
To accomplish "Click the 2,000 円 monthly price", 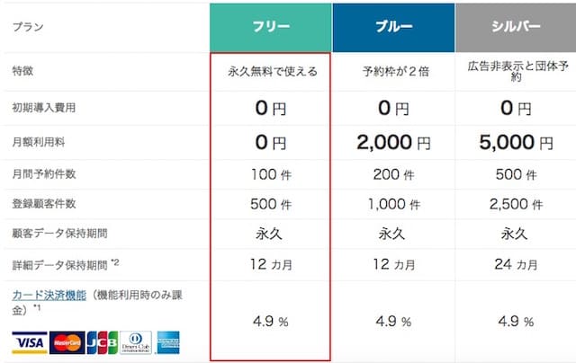I will click(393, 142).
